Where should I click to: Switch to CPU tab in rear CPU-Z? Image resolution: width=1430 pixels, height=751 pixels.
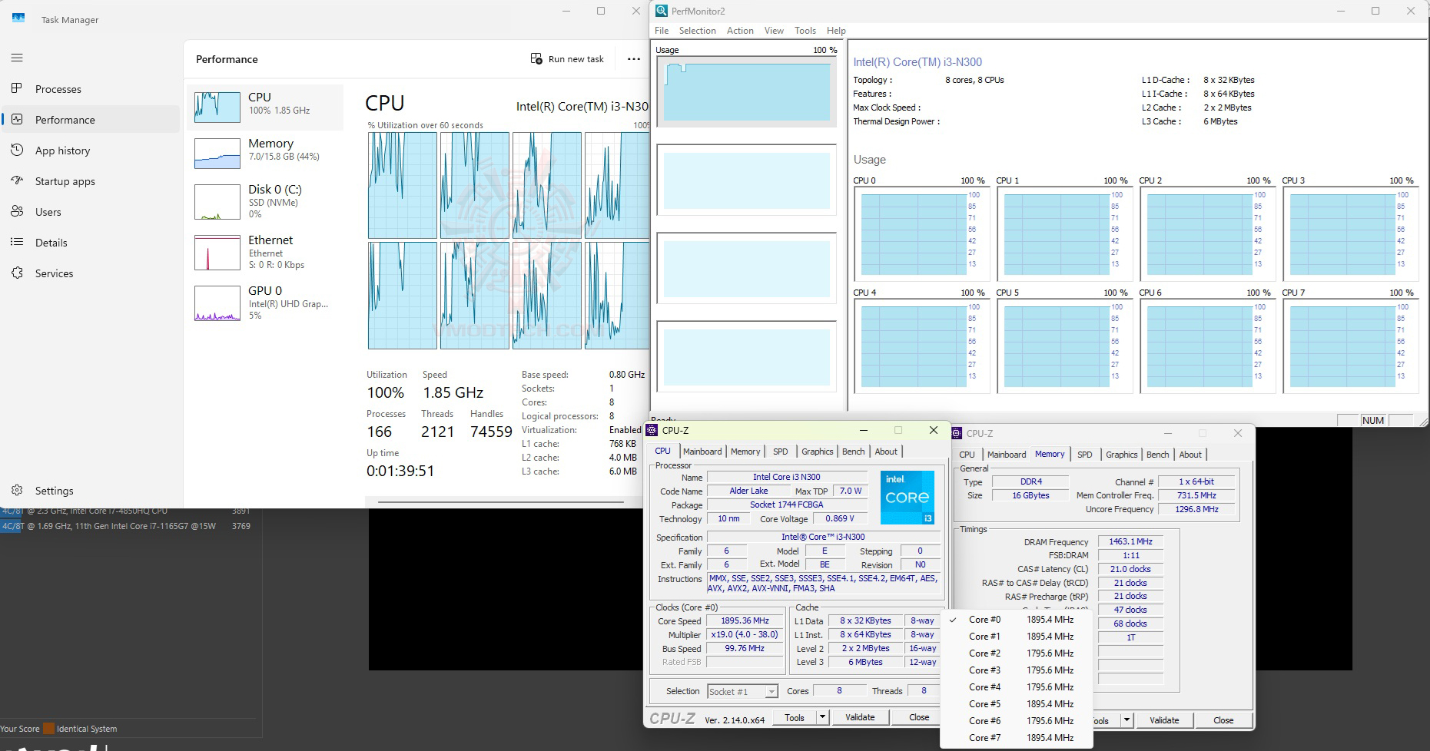coord(967,455)
